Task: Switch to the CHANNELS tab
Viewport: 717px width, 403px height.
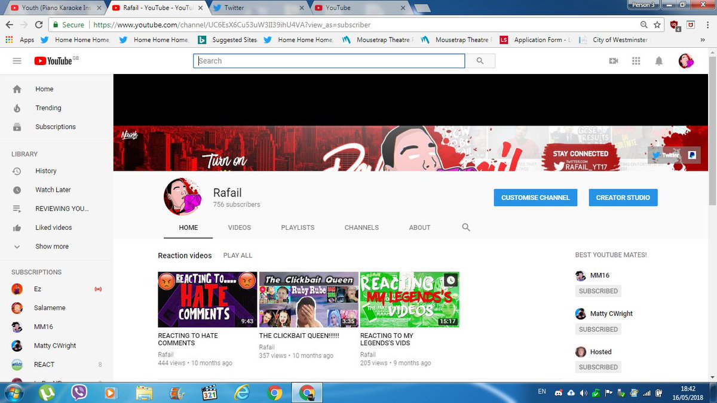Action: click(x=361, y=227)
